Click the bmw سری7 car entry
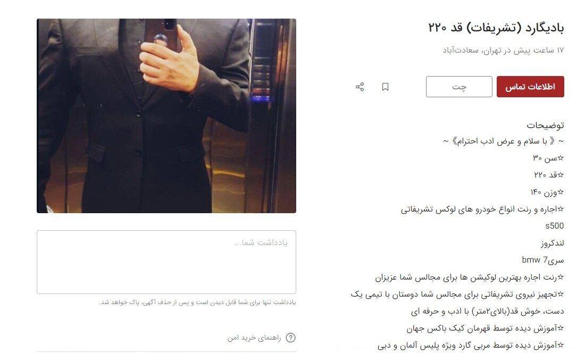 click(x=543, y=260)
